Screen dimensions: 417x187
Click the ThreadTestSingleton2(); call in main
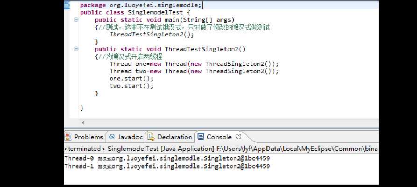coord(152,34)
